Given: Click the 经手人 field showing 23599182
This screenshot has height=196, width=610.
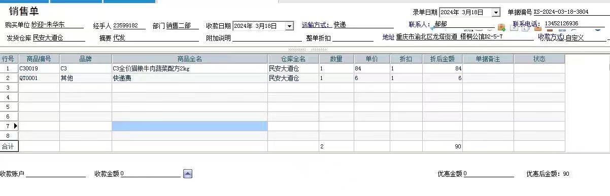Looking at the screenshot, I should (129, 25).
